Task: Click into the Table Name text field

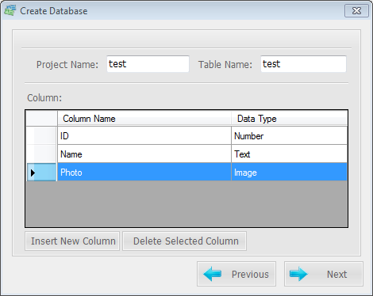Action: pos(303,64)
